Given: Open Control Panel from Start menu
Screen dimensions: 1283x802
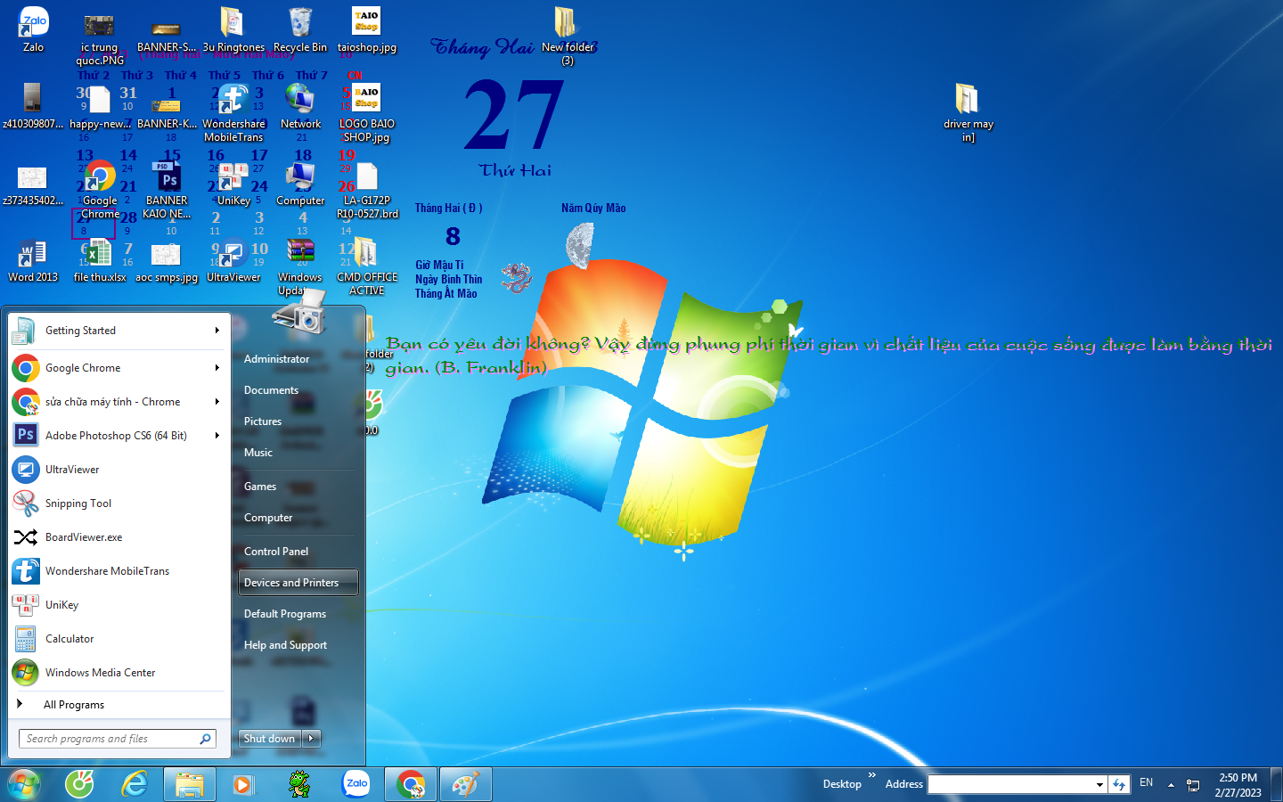Looking at the screenshot, I should pos(298,552).
